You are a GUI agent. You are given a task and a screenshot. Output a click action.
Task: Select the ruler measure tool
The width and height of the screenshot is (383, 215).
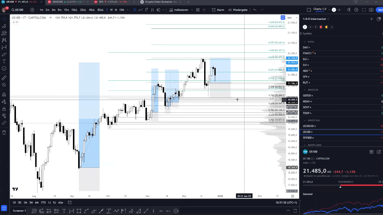click(4, 78)
